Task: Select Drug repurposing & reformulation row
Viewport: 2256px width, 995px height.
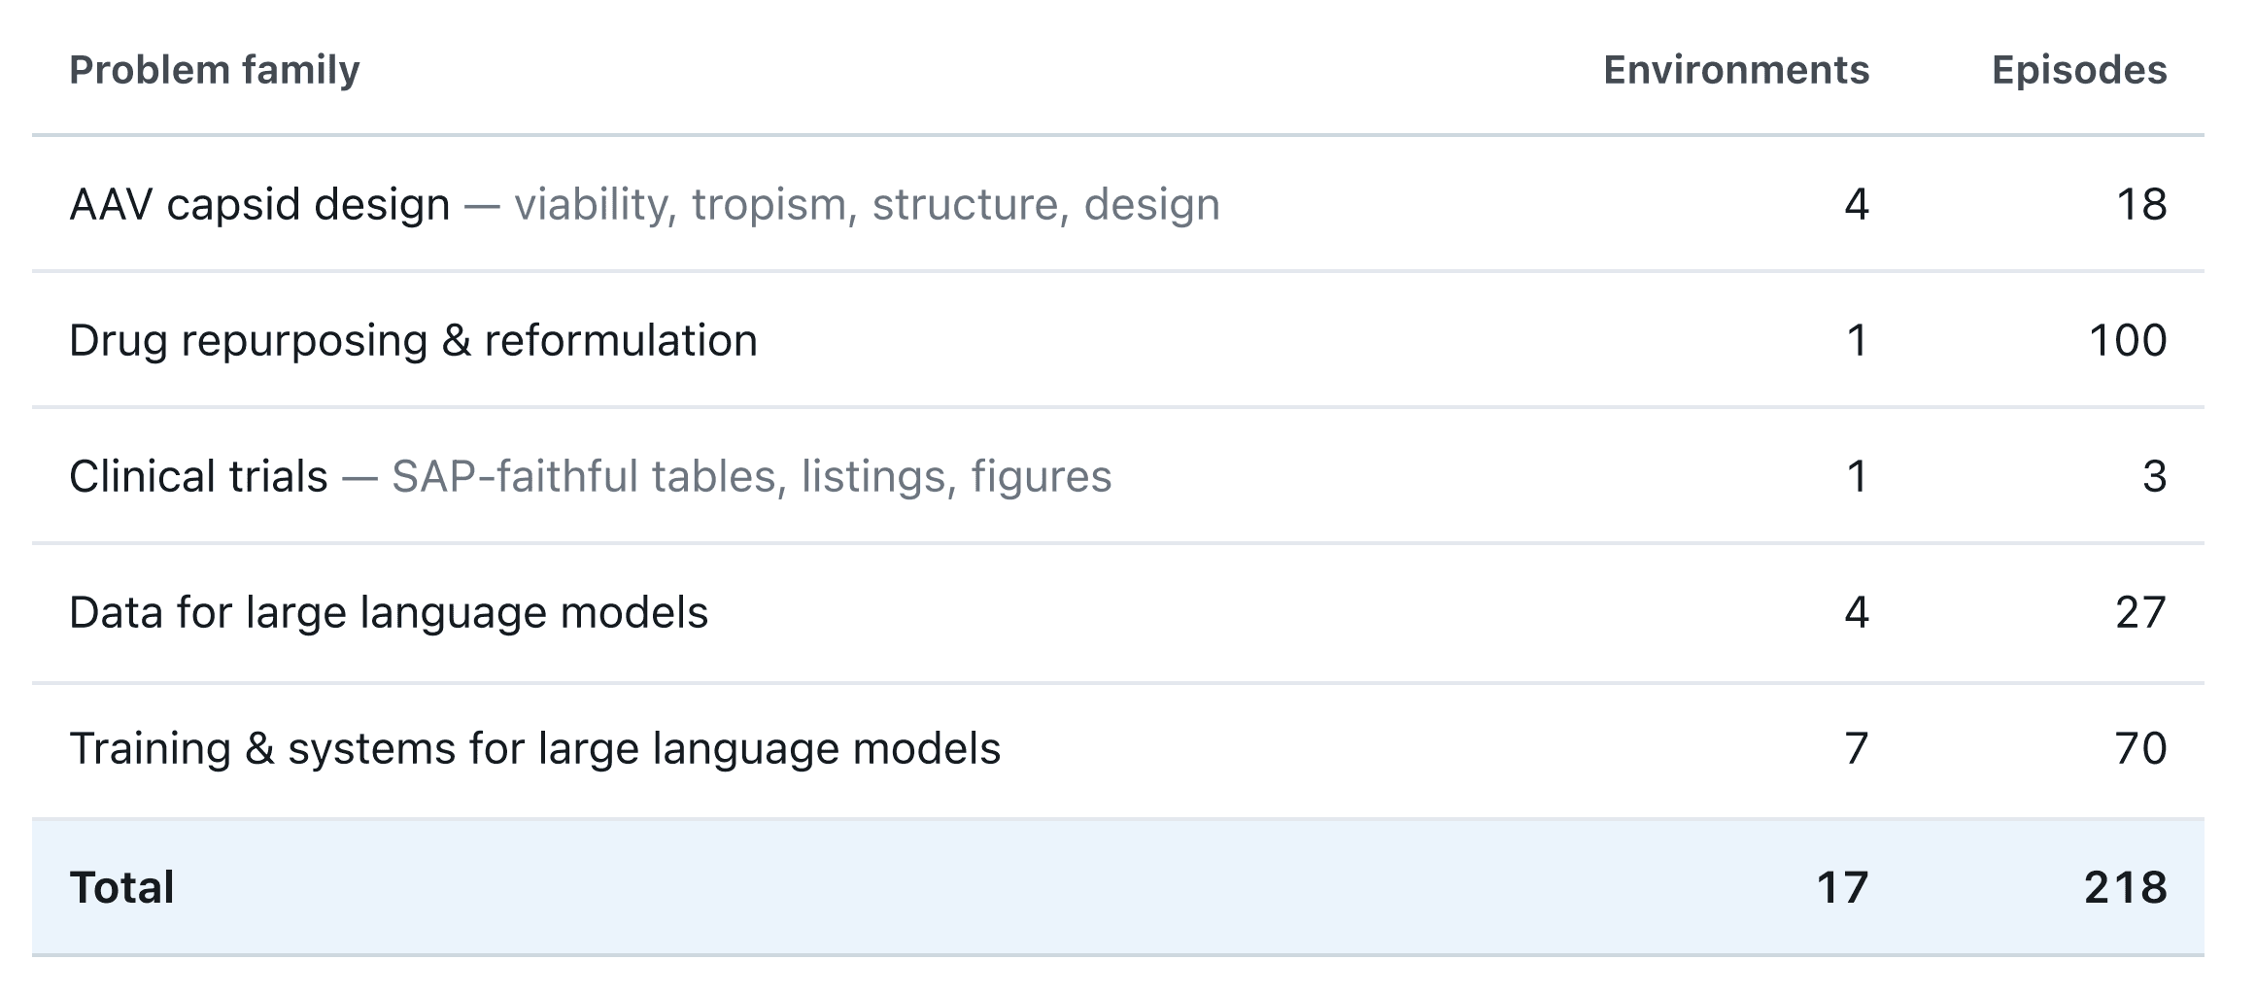Action: [x=1117, y=340]
